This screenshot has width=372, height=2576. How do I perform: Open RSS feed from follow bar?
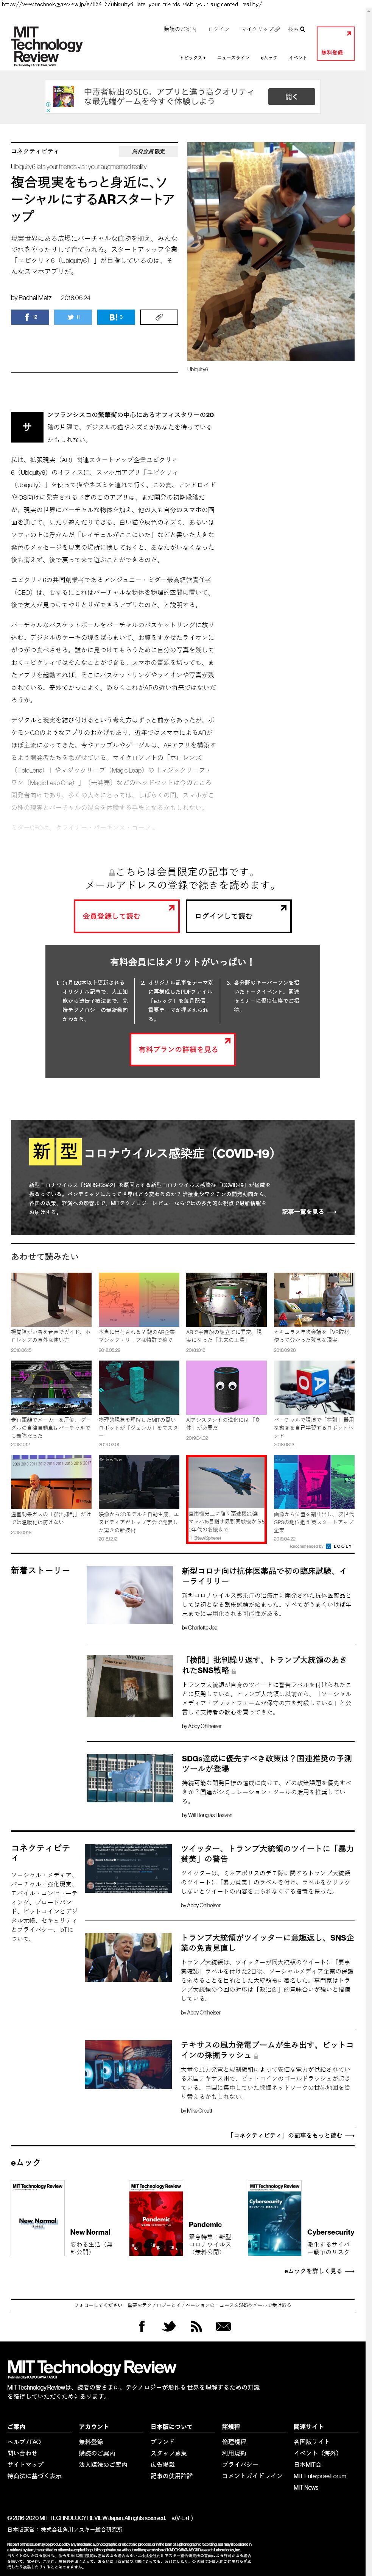click(196, 2326)
